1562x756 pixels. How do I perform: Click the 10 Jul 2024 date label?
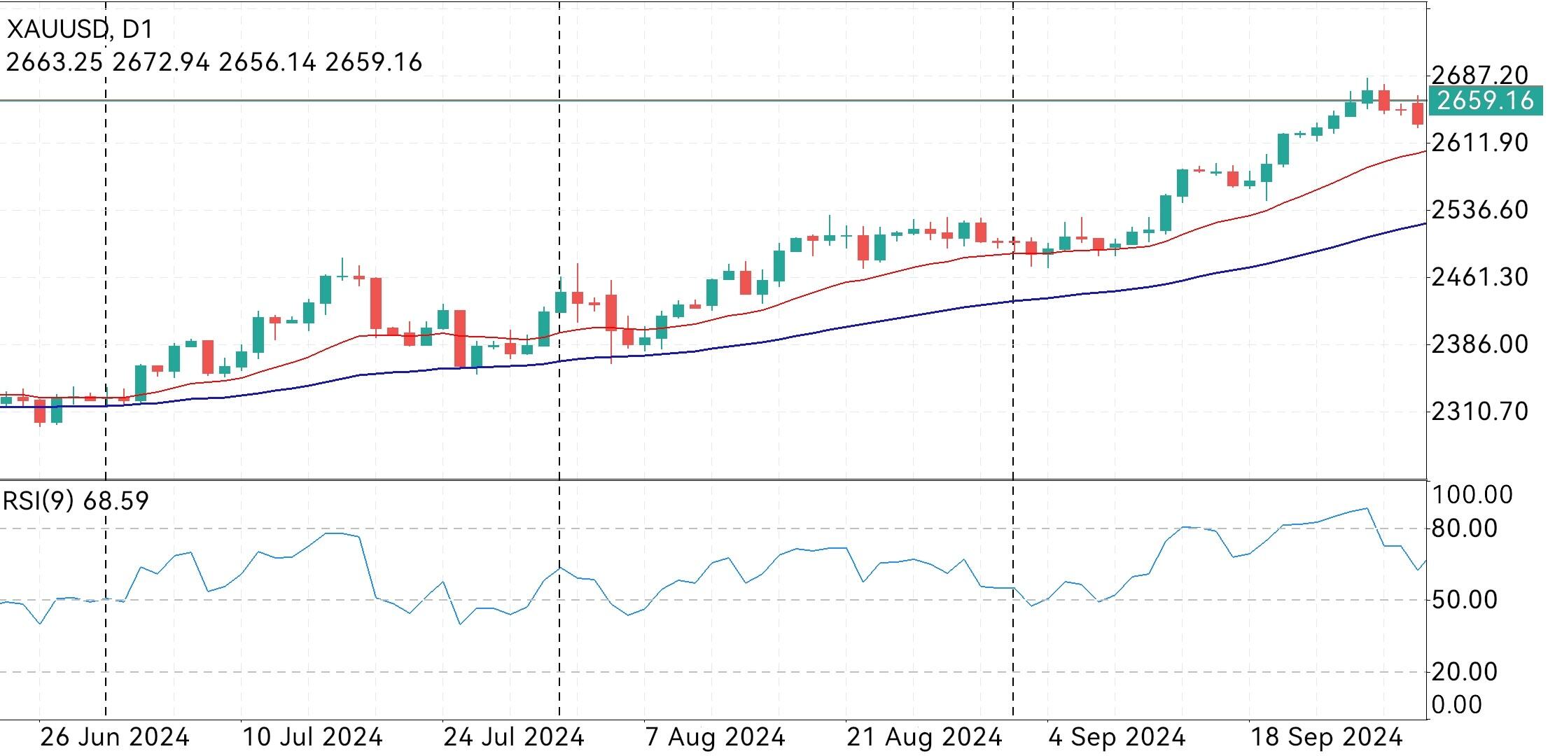pos(312,738)
